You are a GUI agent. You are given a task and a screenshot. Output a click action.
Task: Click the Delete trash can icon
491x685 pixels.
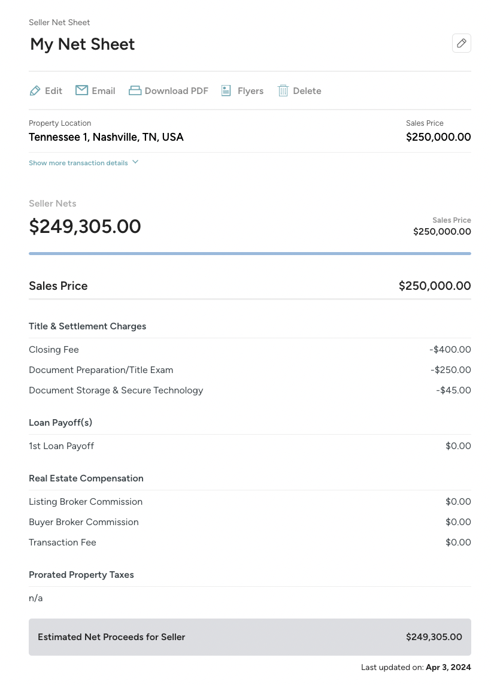[283, 90]
